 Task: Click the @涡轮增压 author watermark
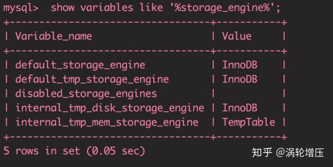[300, 153]
